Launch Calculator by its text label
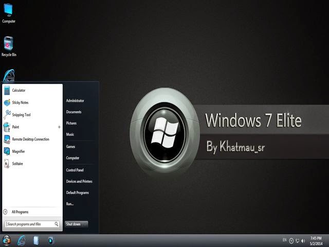329x247 pixels. (x=19, y=91)
